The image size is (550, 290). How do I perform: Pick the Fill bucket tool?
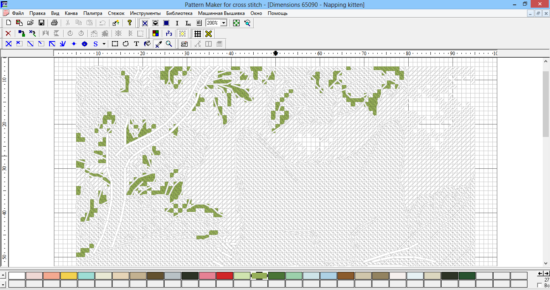coord(147,44)
